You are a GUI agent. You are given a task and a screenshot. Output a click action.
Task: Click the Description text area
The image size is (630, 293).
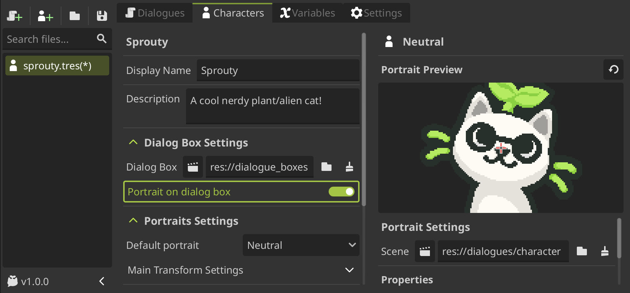pos(273,106)
